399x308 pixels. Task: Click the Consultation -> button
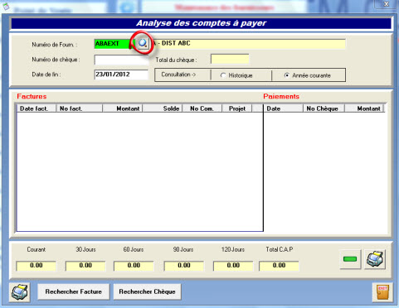(182, 75)
